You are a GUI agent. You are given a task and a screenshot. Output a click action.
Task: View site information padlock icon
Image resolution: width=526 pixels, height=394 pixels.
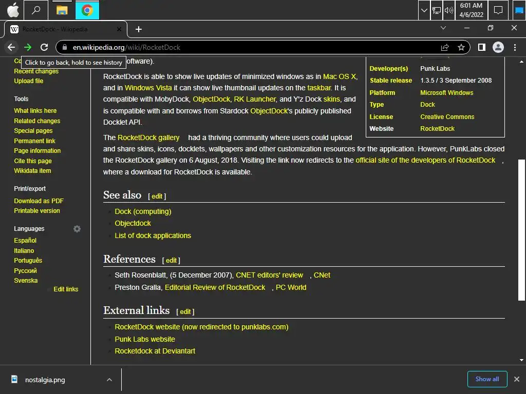tap(65, 47)
